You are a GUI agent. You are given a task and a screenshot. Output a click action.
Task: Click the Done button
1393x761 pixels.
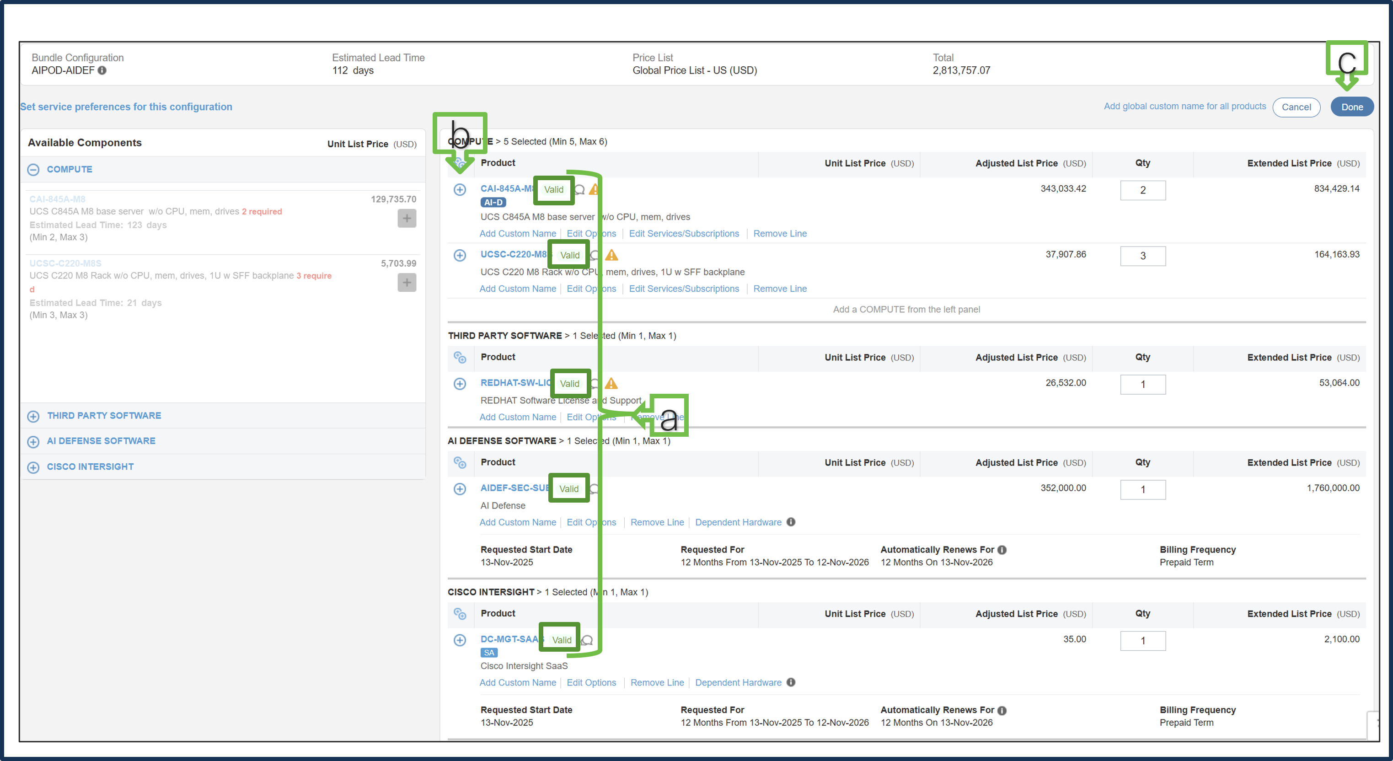[1352, 107]
